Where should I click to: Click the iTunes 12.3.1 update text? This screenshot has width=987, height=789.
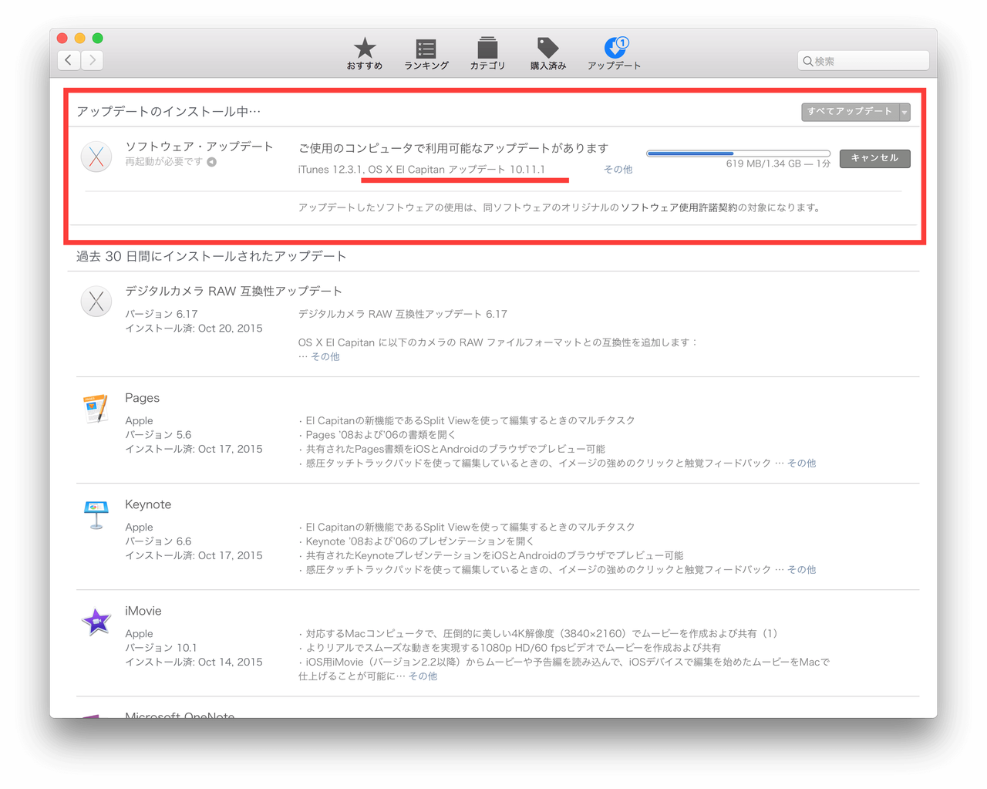[x=329, y=170]
